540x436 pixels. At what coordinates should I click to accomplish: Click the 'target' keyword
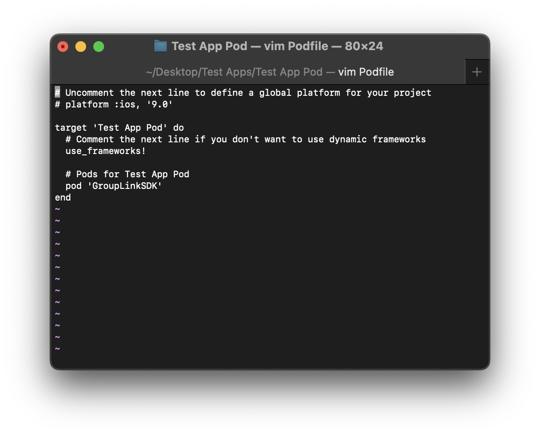pyautogui.click(x=71, y=128)
